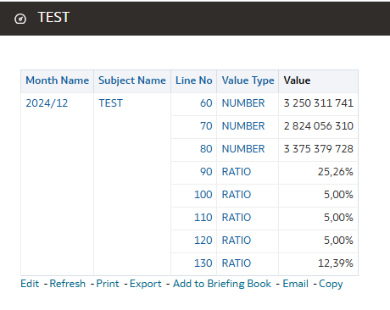Click the Email link

click(x=296, y=284)
